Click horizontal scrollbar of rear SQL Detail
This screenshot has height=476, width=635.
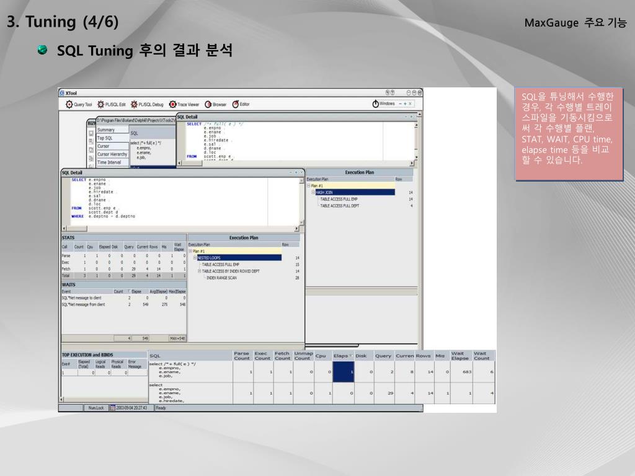point(296,163)
